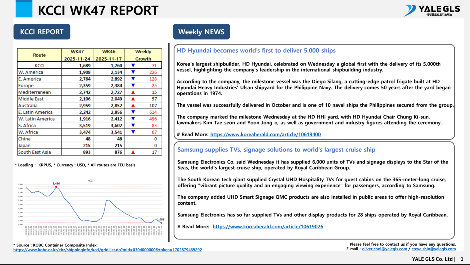Open the Samsung Korea Herald article link
The image size is (470, 265).
coord(268,227)
